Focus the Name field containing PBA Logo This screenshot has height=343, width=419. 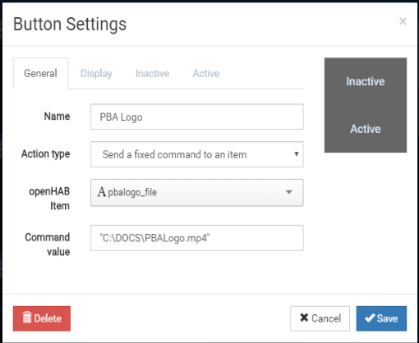197,117
